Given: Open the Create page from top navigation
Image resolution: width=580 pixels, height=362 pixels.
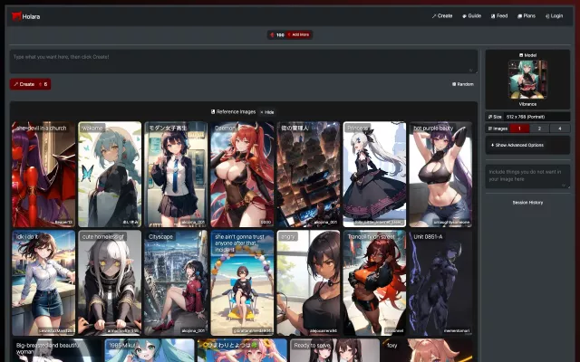Looking at the screenshot, I should coord(442,15).
